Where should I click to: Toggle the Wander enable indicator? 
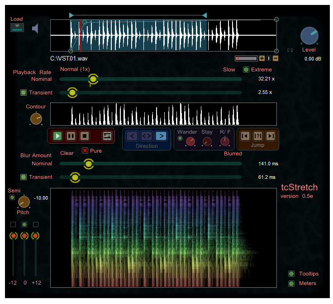[x=180, y=138]
